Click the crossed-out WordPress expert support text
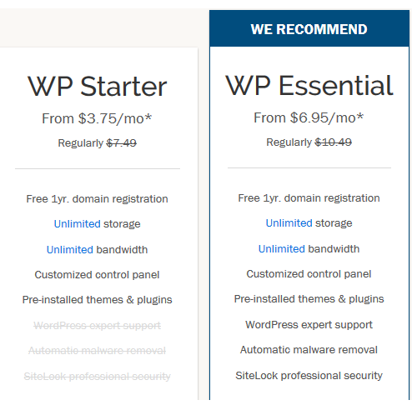The width and height of the screenshot is (412, 420). [x=97, y=326]
